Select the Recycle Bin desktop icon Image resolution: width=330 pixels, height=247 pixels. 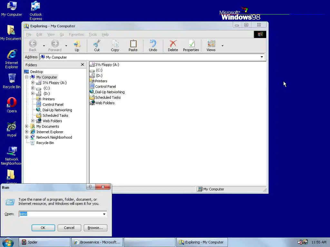coord(12,81)
